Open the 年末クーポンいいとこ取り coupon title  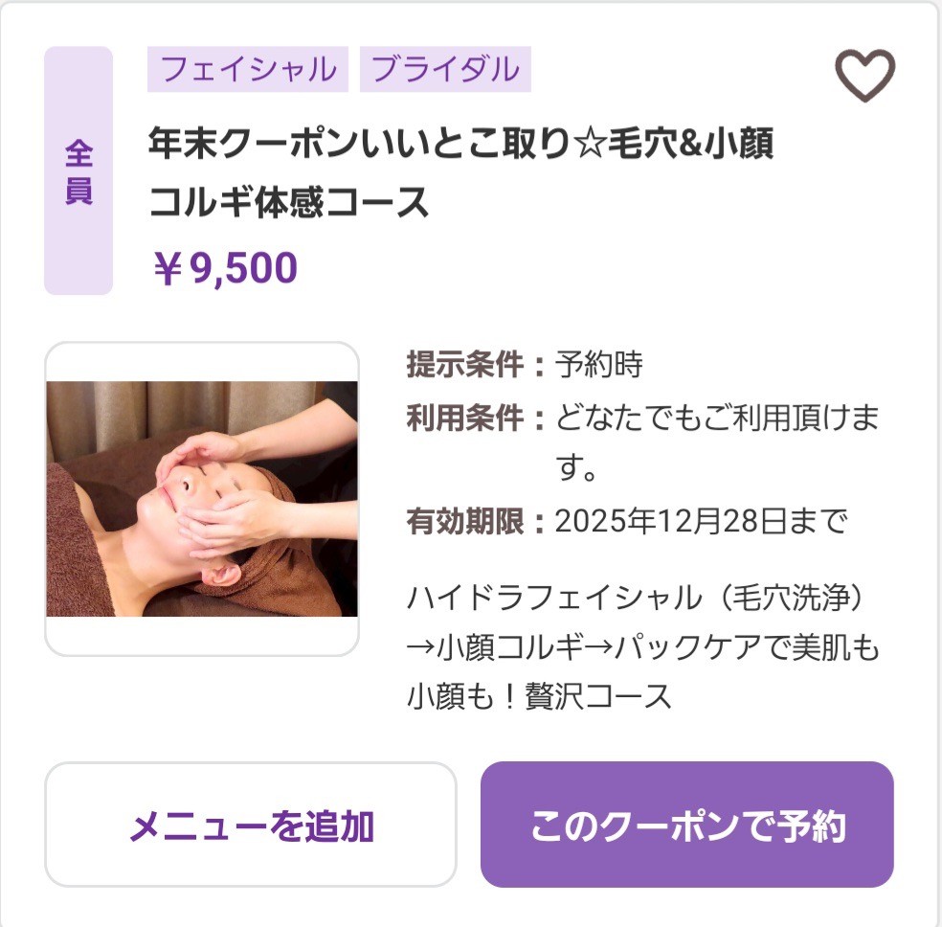click(460, 146)
